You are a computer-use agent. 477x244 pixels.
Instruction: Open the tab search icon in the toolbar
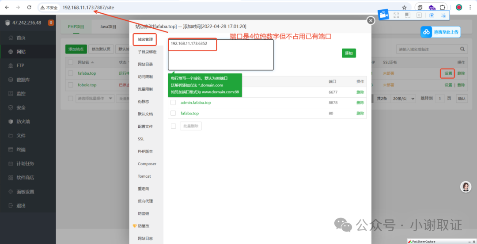[420, 8]
